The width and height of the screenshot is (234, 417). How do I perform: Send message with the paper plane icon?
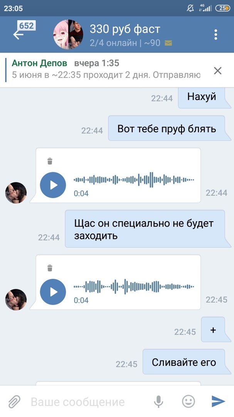218,401
